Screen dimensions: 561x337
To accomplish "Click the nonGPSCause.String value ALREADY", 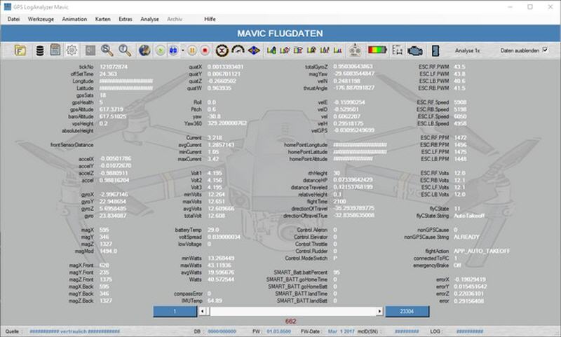I will click(x=466, y=237).
